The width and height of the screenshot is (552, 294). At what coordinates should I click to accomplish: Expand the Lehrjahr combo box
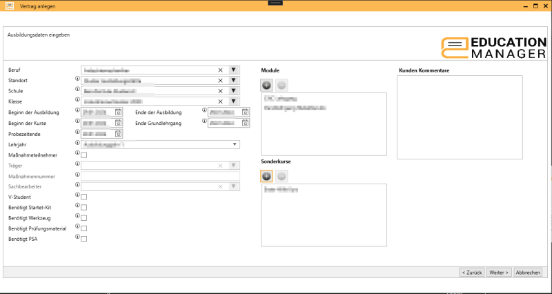click(x=235, y=144)
